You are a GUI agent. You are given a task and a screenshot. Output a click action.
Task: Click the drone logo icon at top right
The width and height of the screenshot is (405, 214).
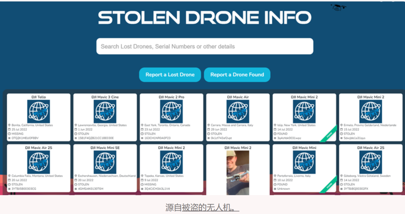click(x=338, y=7)
